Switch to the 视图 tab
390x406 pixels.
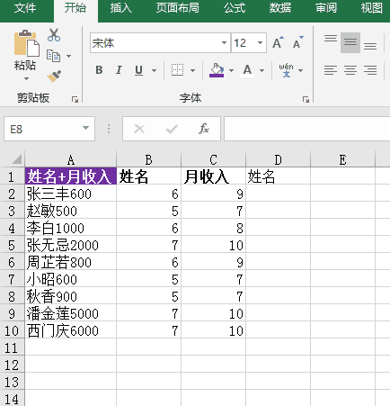click(372, 8)
